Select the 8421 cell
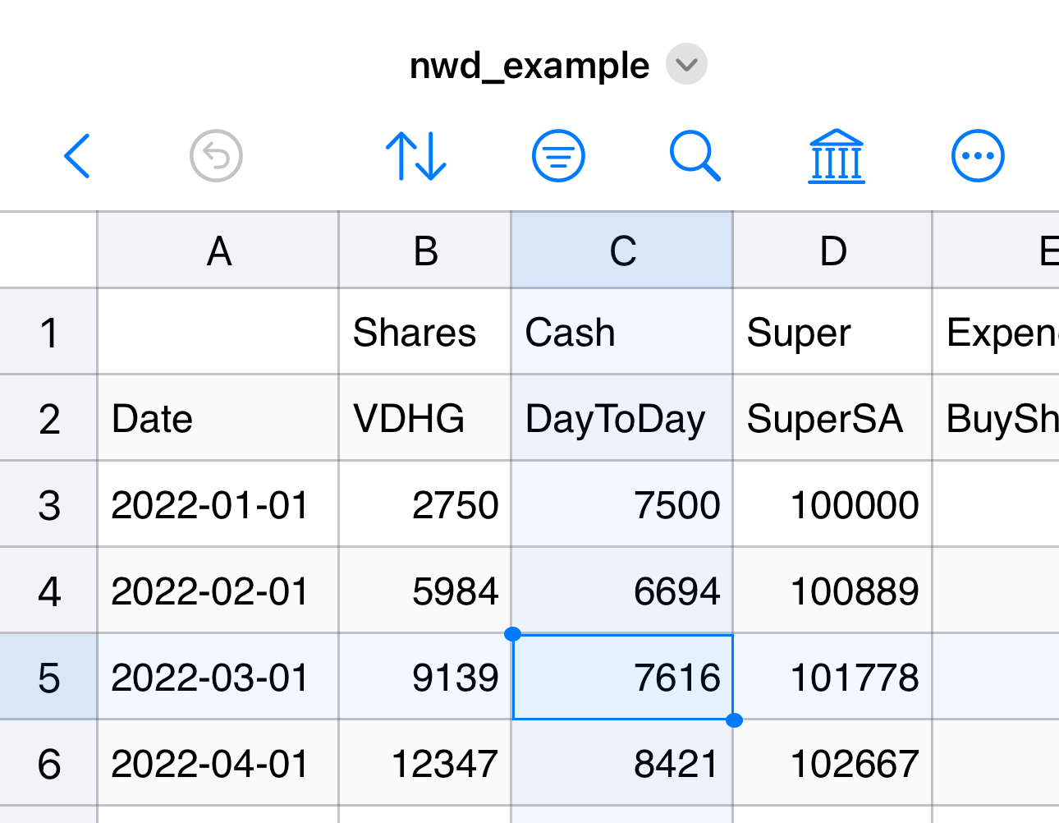Image resolution: width=1059 pixels, height=823 pixels. tap(622, 763)
